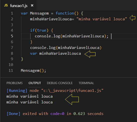The width and height of the screenshot is (137, 122).
Task: Place cursor on the function keyword
Action: click(65, 13)
